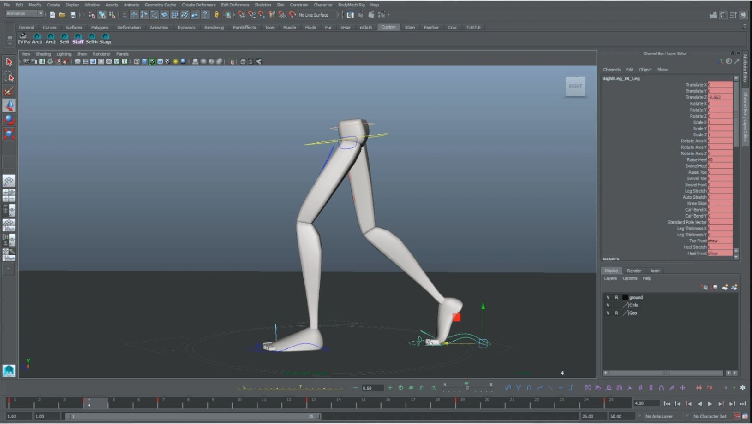This screenshot has height=424, width=752.
Task: Open the No Character Set dropdown
Action: click(x=710, y=416)
